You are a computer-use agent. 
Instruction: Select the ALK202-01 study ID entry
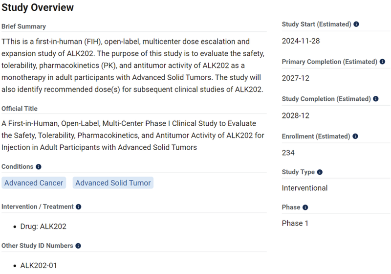(39, 266)
